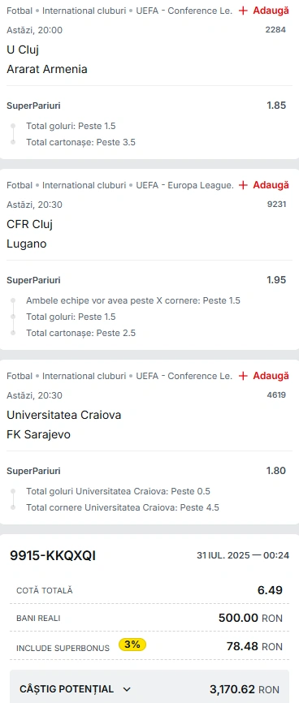Image resolution: width=299 pixels, height=703 pixels.
Task: Click the yellow 3% Superbonus badge
Action: click(x=132, y=645)
